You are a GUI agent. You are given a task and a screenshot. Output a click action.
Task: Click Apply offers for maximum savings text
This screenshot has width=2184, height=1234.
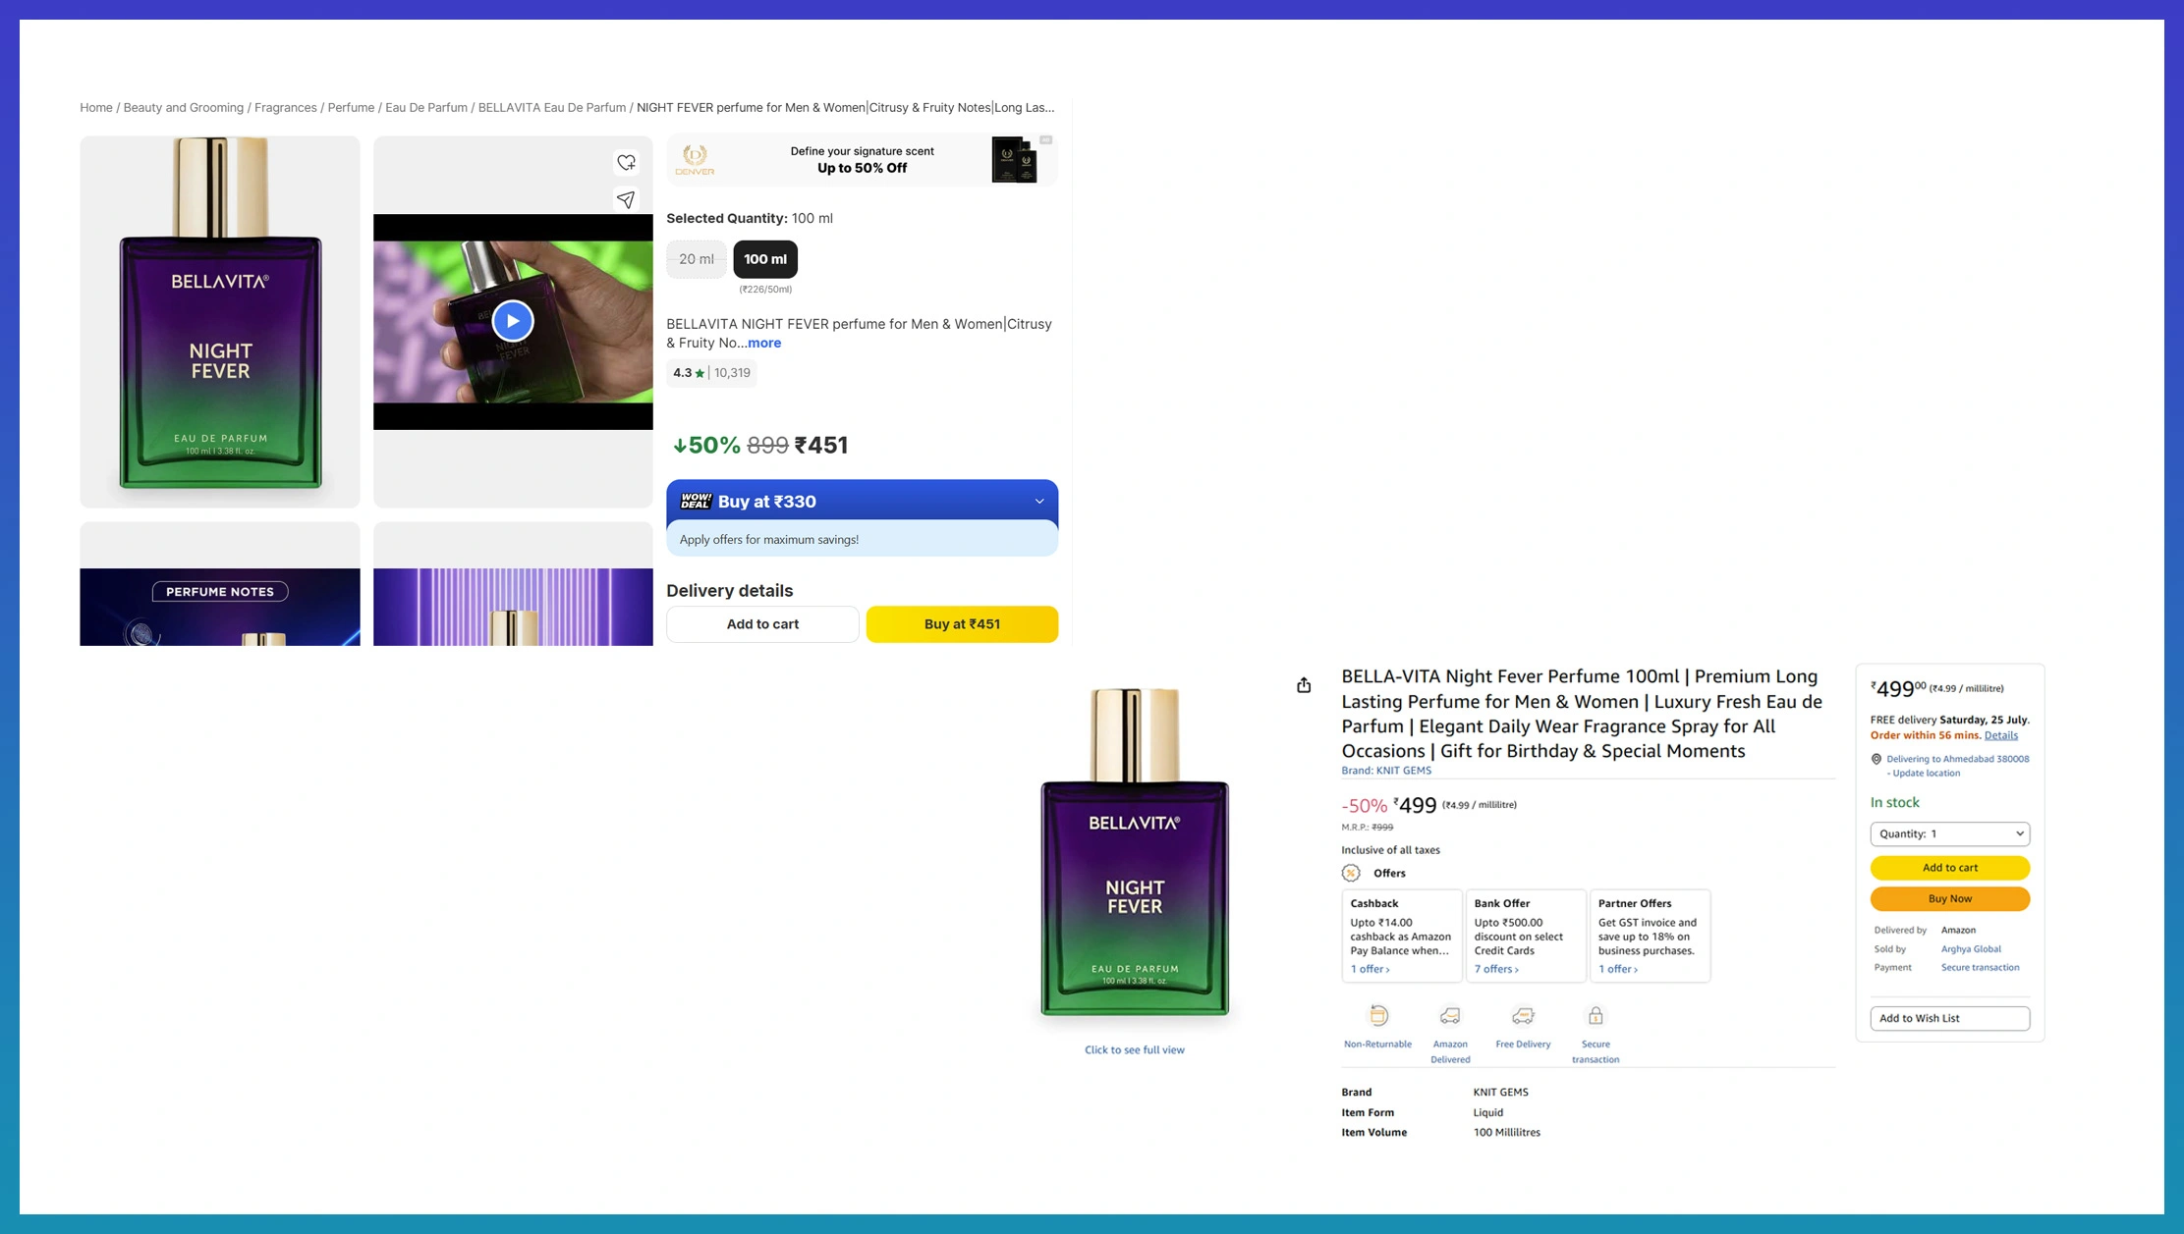769,540
